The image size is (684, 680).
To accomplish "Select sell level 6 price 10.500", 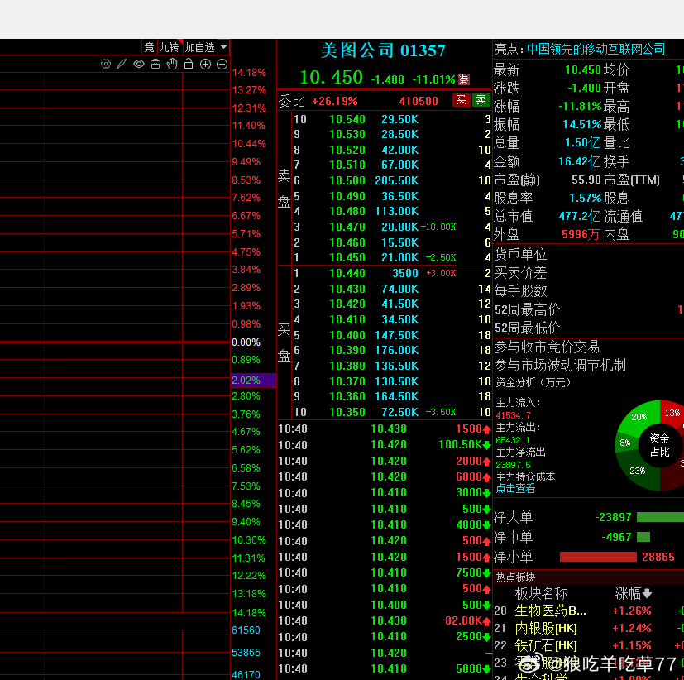I will (347, 180).
